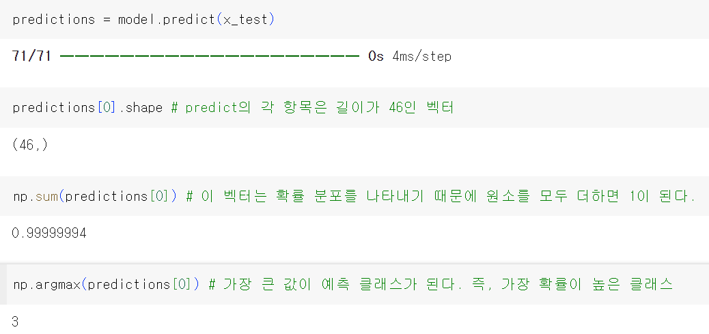Select the (46,) output result

click(x=30, y=145)
